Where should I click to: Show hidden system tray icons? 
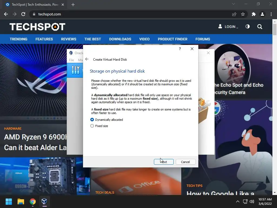pyautogui.click(x=238, y=201)
